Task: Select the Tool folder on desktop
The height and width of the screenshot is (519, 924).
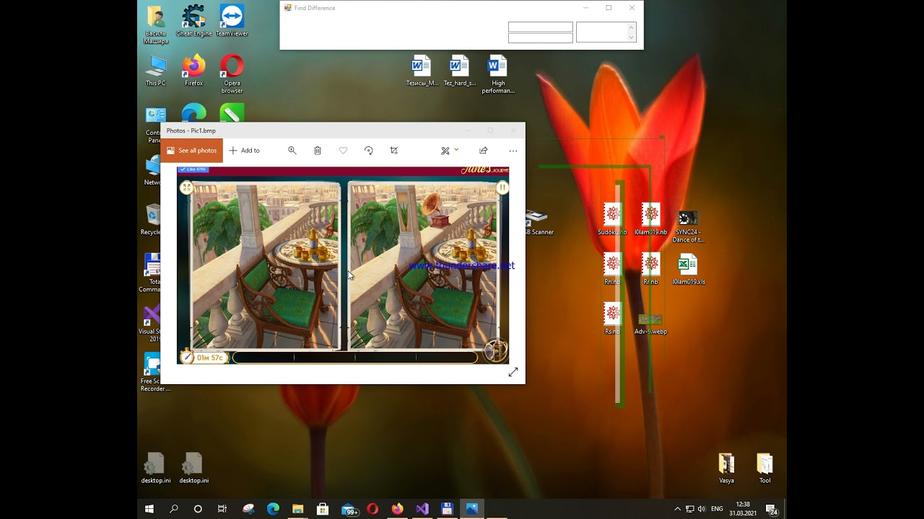Action: [764, 469]
